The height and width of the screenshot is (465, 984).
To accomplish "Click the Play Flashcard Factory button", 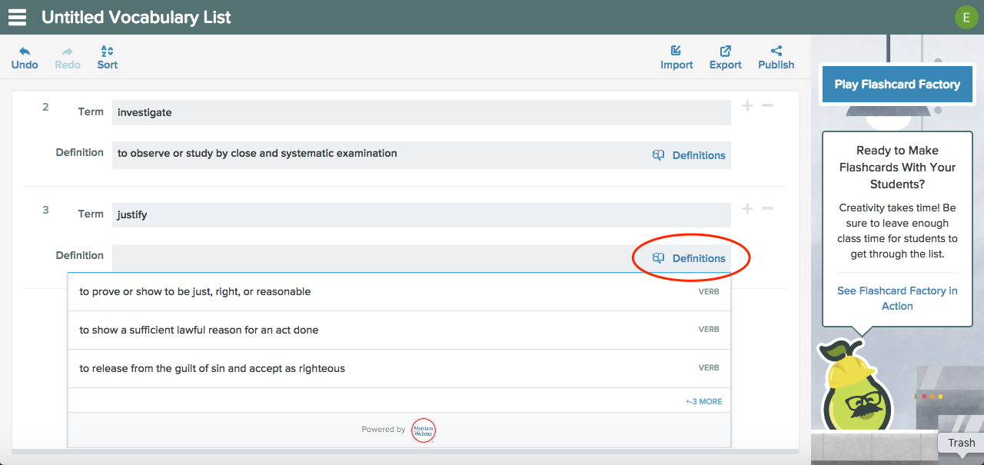I will (897, 85).
